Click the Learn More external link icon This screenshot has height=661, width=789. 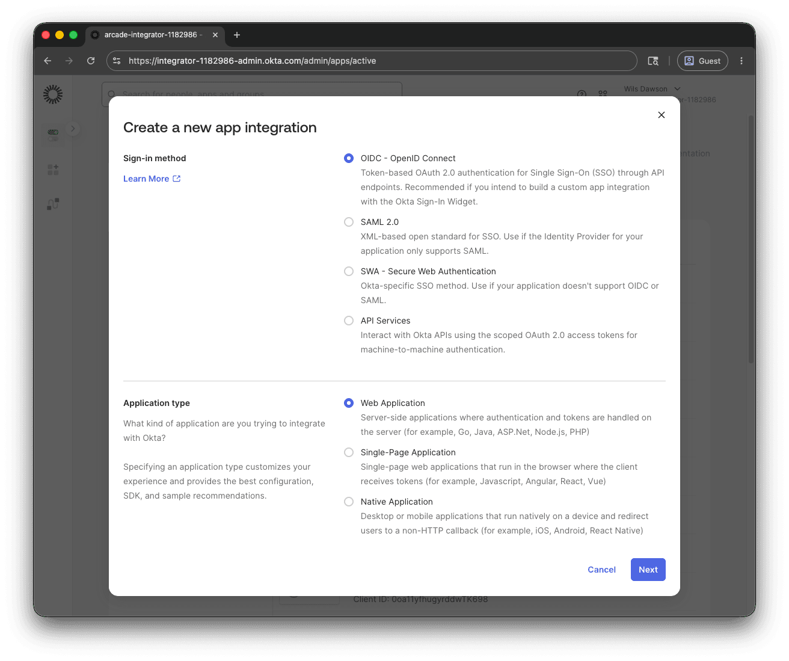pyautogui.click(x=177, y=179)
